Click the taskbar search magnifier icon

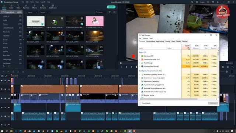7,131
